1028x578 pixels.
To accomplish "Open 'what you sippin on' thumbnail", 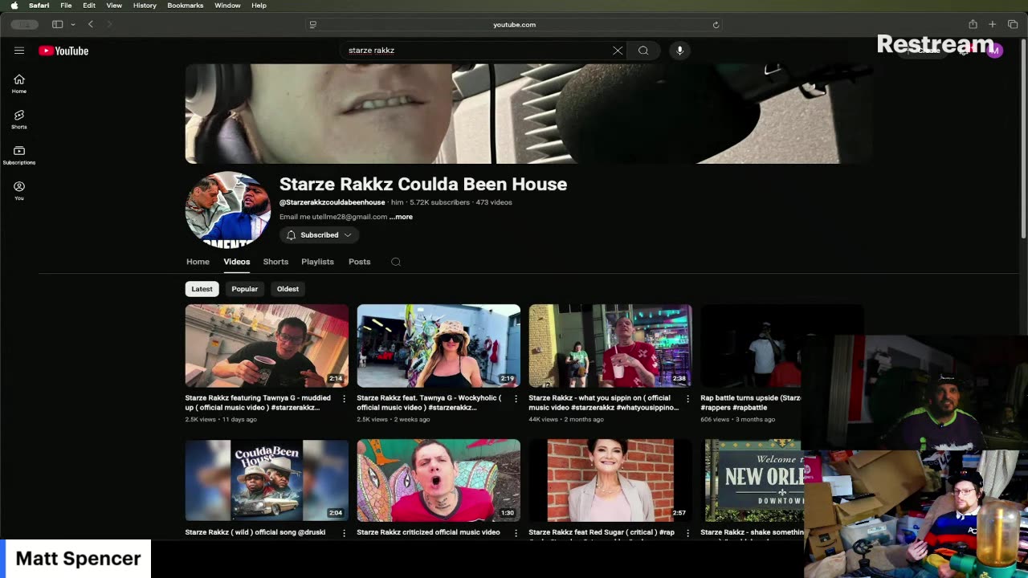I will (610, 346).
